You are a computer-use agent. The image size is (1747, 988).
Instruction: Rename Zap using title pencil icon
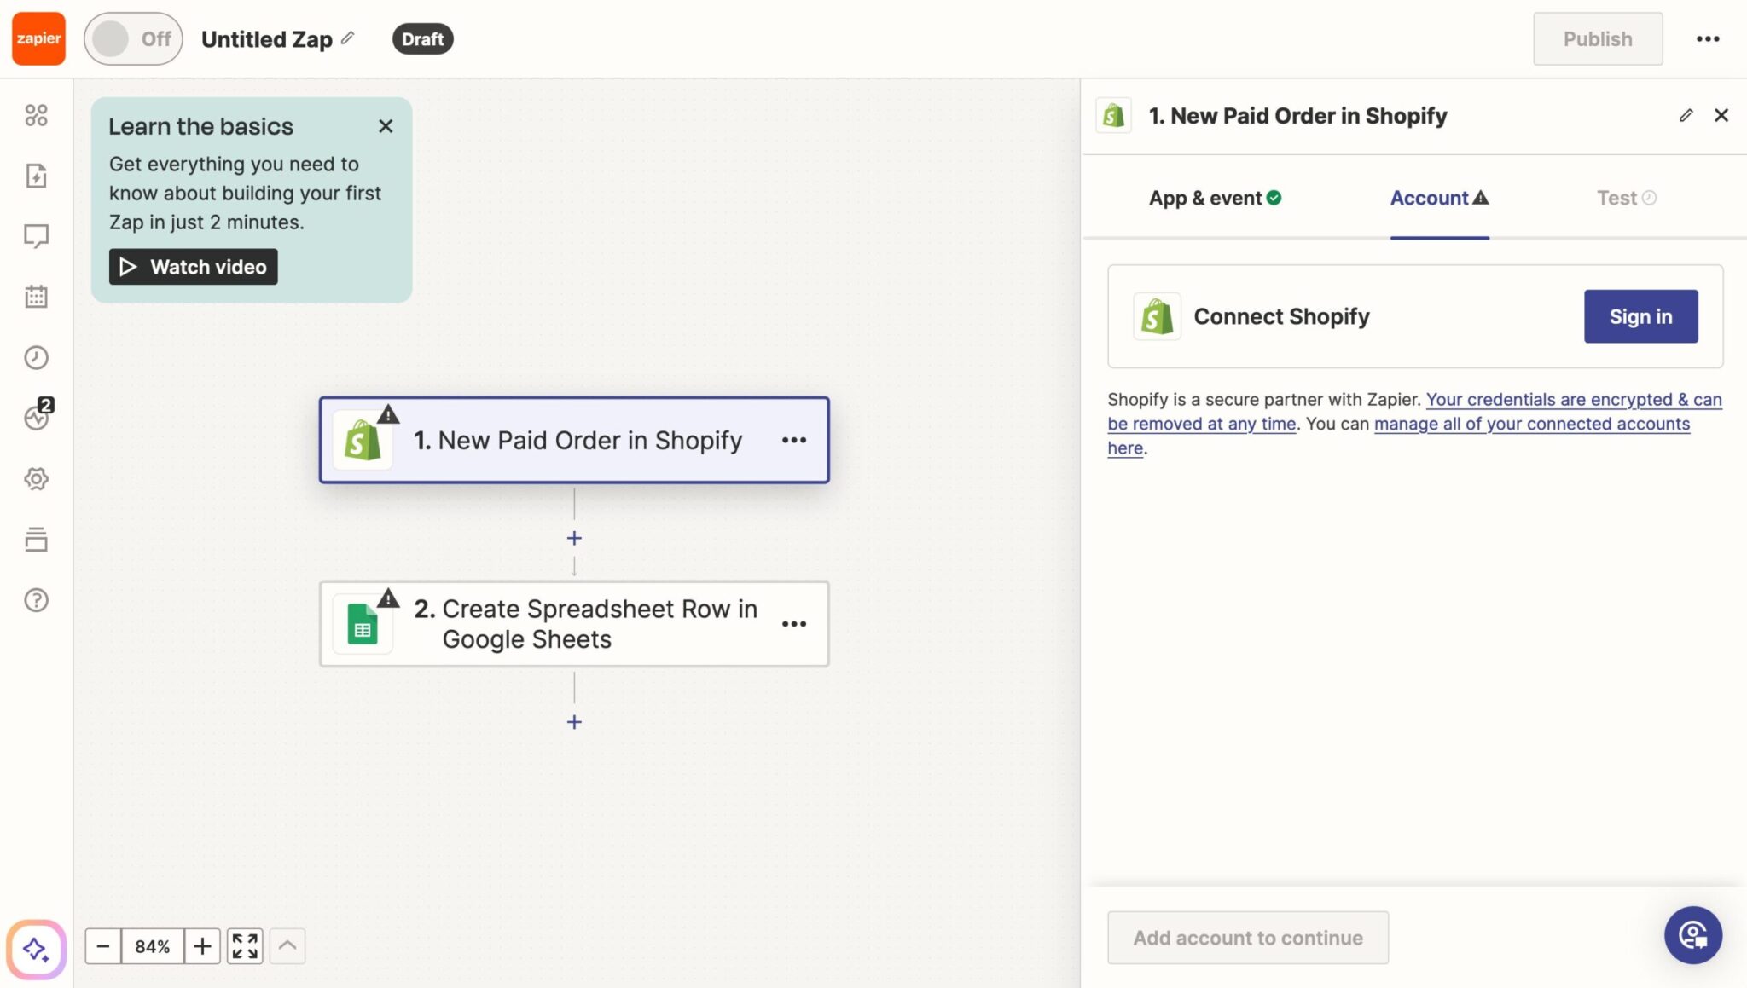[347, 38]
